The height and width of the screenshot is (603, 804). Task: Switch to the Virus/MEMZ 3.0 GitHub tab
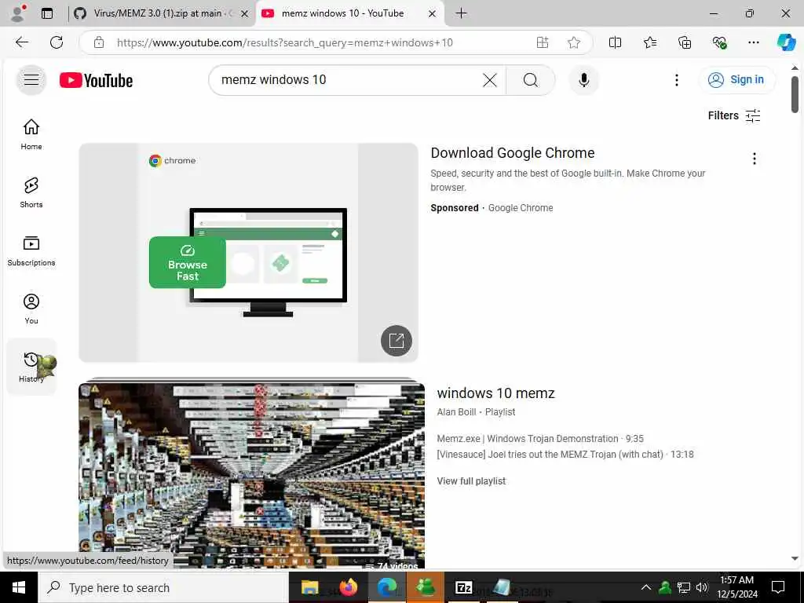(x=155, y=13)
